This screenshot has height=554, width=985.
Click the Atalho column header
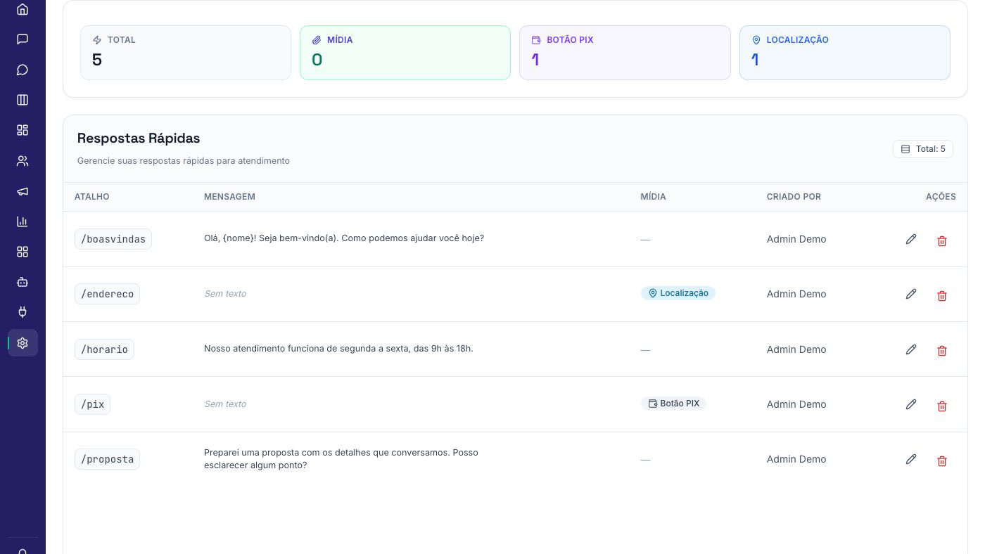[x=91, y=197]
